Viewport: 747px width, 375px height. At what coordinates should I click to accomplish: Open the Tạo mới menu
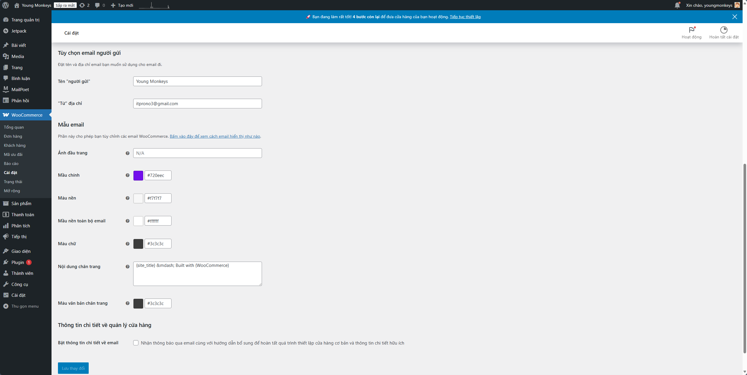pos(122,5)
